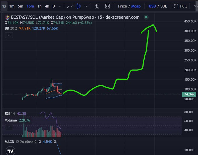Image resolution: width=198 pixels, height=155 pixels.
Task: Click the BB basis value 97.91K
Action: tap(25, 28)
